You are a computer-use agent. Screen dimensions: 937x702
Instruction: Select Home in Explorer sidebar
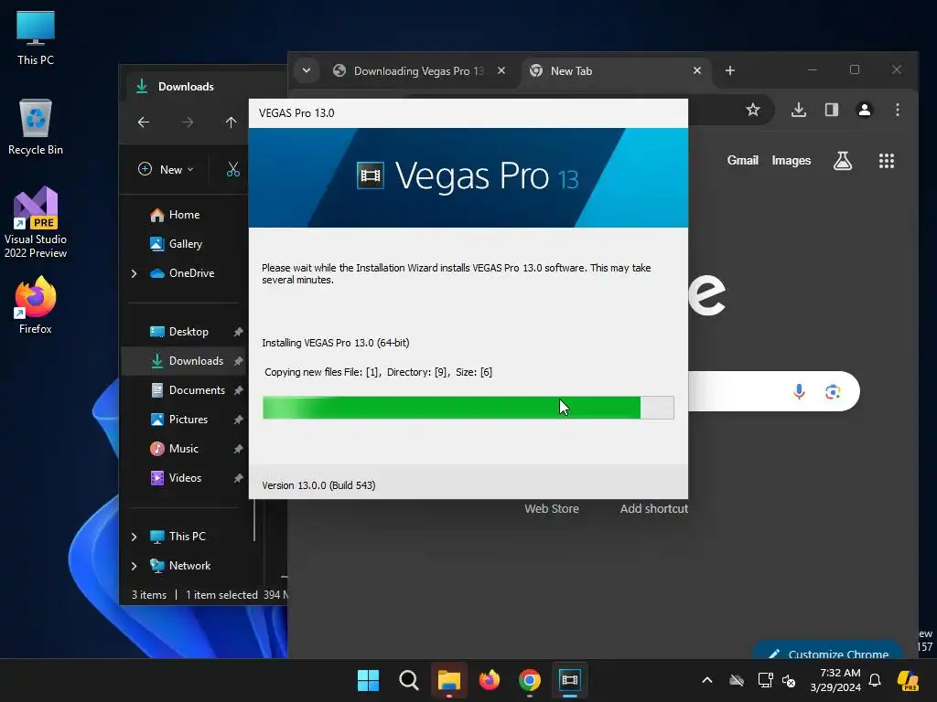coord(184,215)
